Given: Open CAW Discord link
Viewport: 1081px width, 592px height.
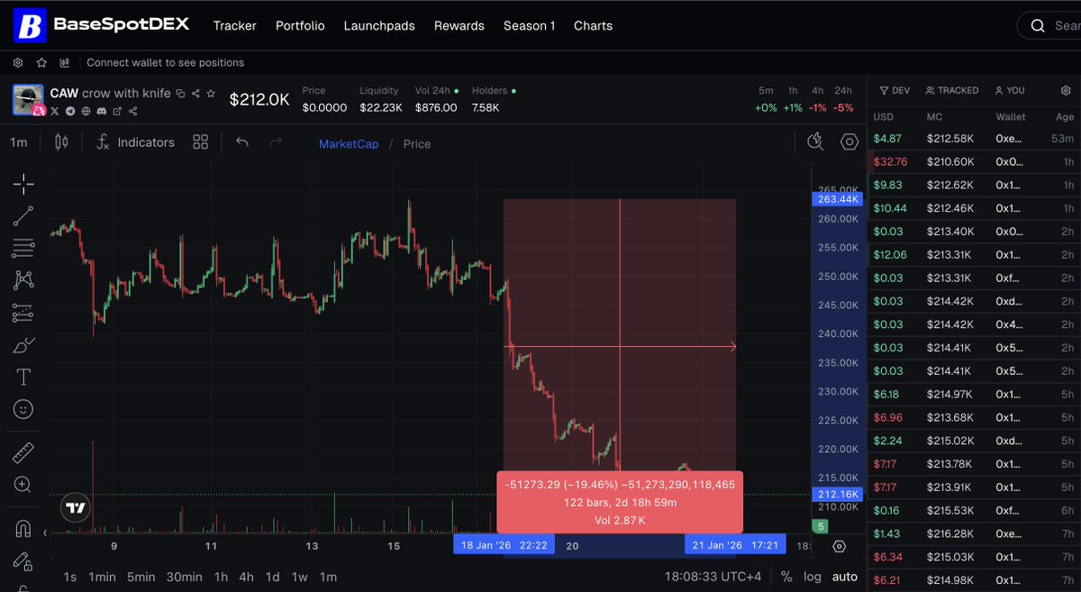Looking at the screenshot, I should coord(102,111).
